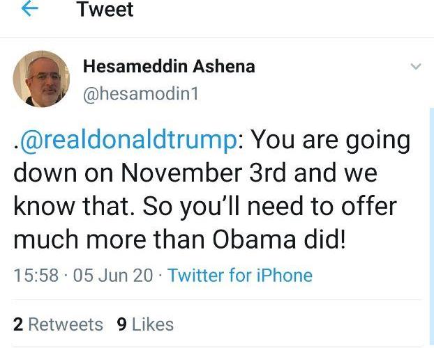Viewport: 434px width, 348px height.
Task: Click the word Likes below the tweet
Action: pos(153,324)
